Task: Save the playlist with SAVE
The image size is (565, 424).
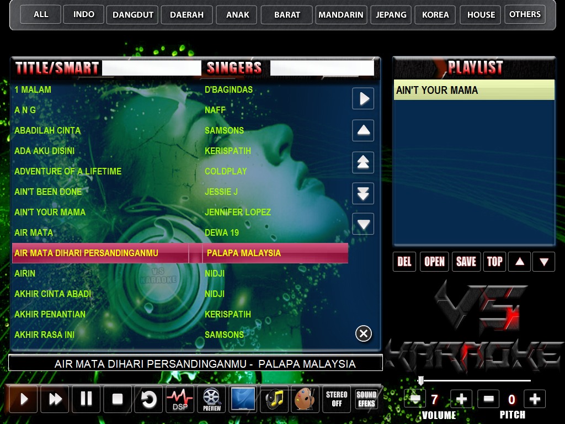Action: (x=466, y=261)
